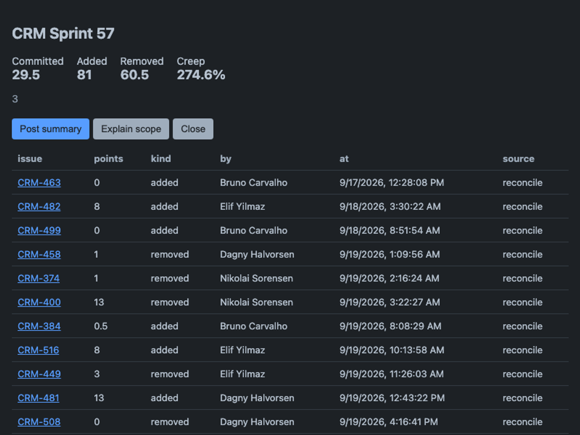
Task: Open issue link CRM-463
Action: click(39, 183)
